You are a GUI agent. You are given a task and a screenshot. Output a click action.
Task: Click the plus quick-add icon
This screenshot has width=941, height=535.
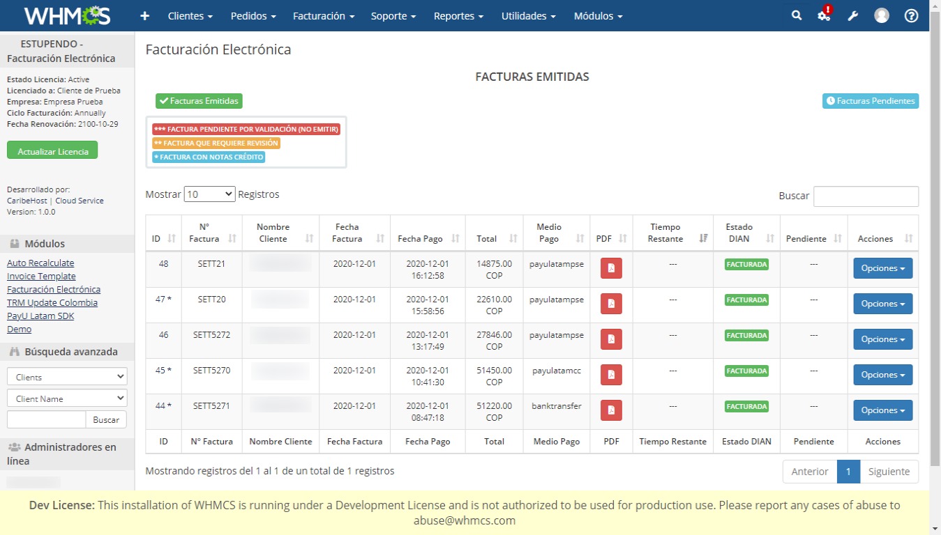(144, 16)
